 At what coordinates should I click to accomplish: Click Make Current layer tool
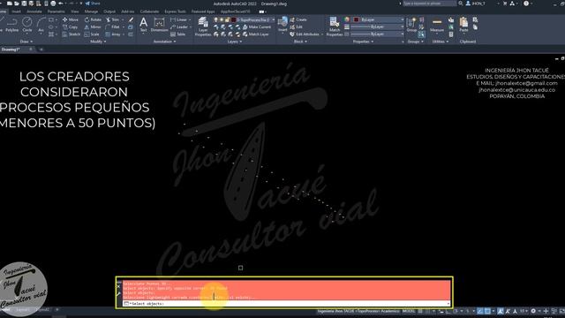pyautogui.click(x=257, y=27)
